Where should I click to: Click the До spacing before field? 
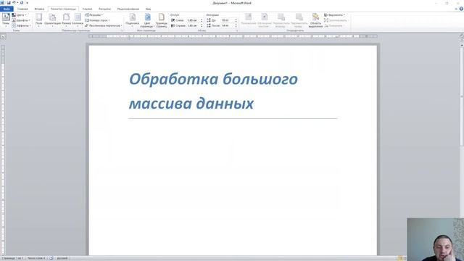[228, 20]
